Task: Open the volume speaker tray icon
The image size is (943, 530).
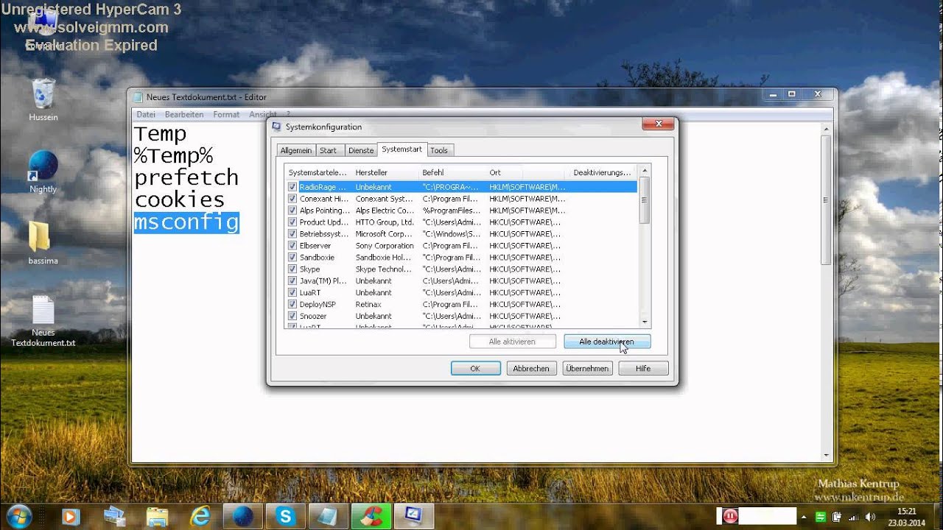Action: point(870,517)
